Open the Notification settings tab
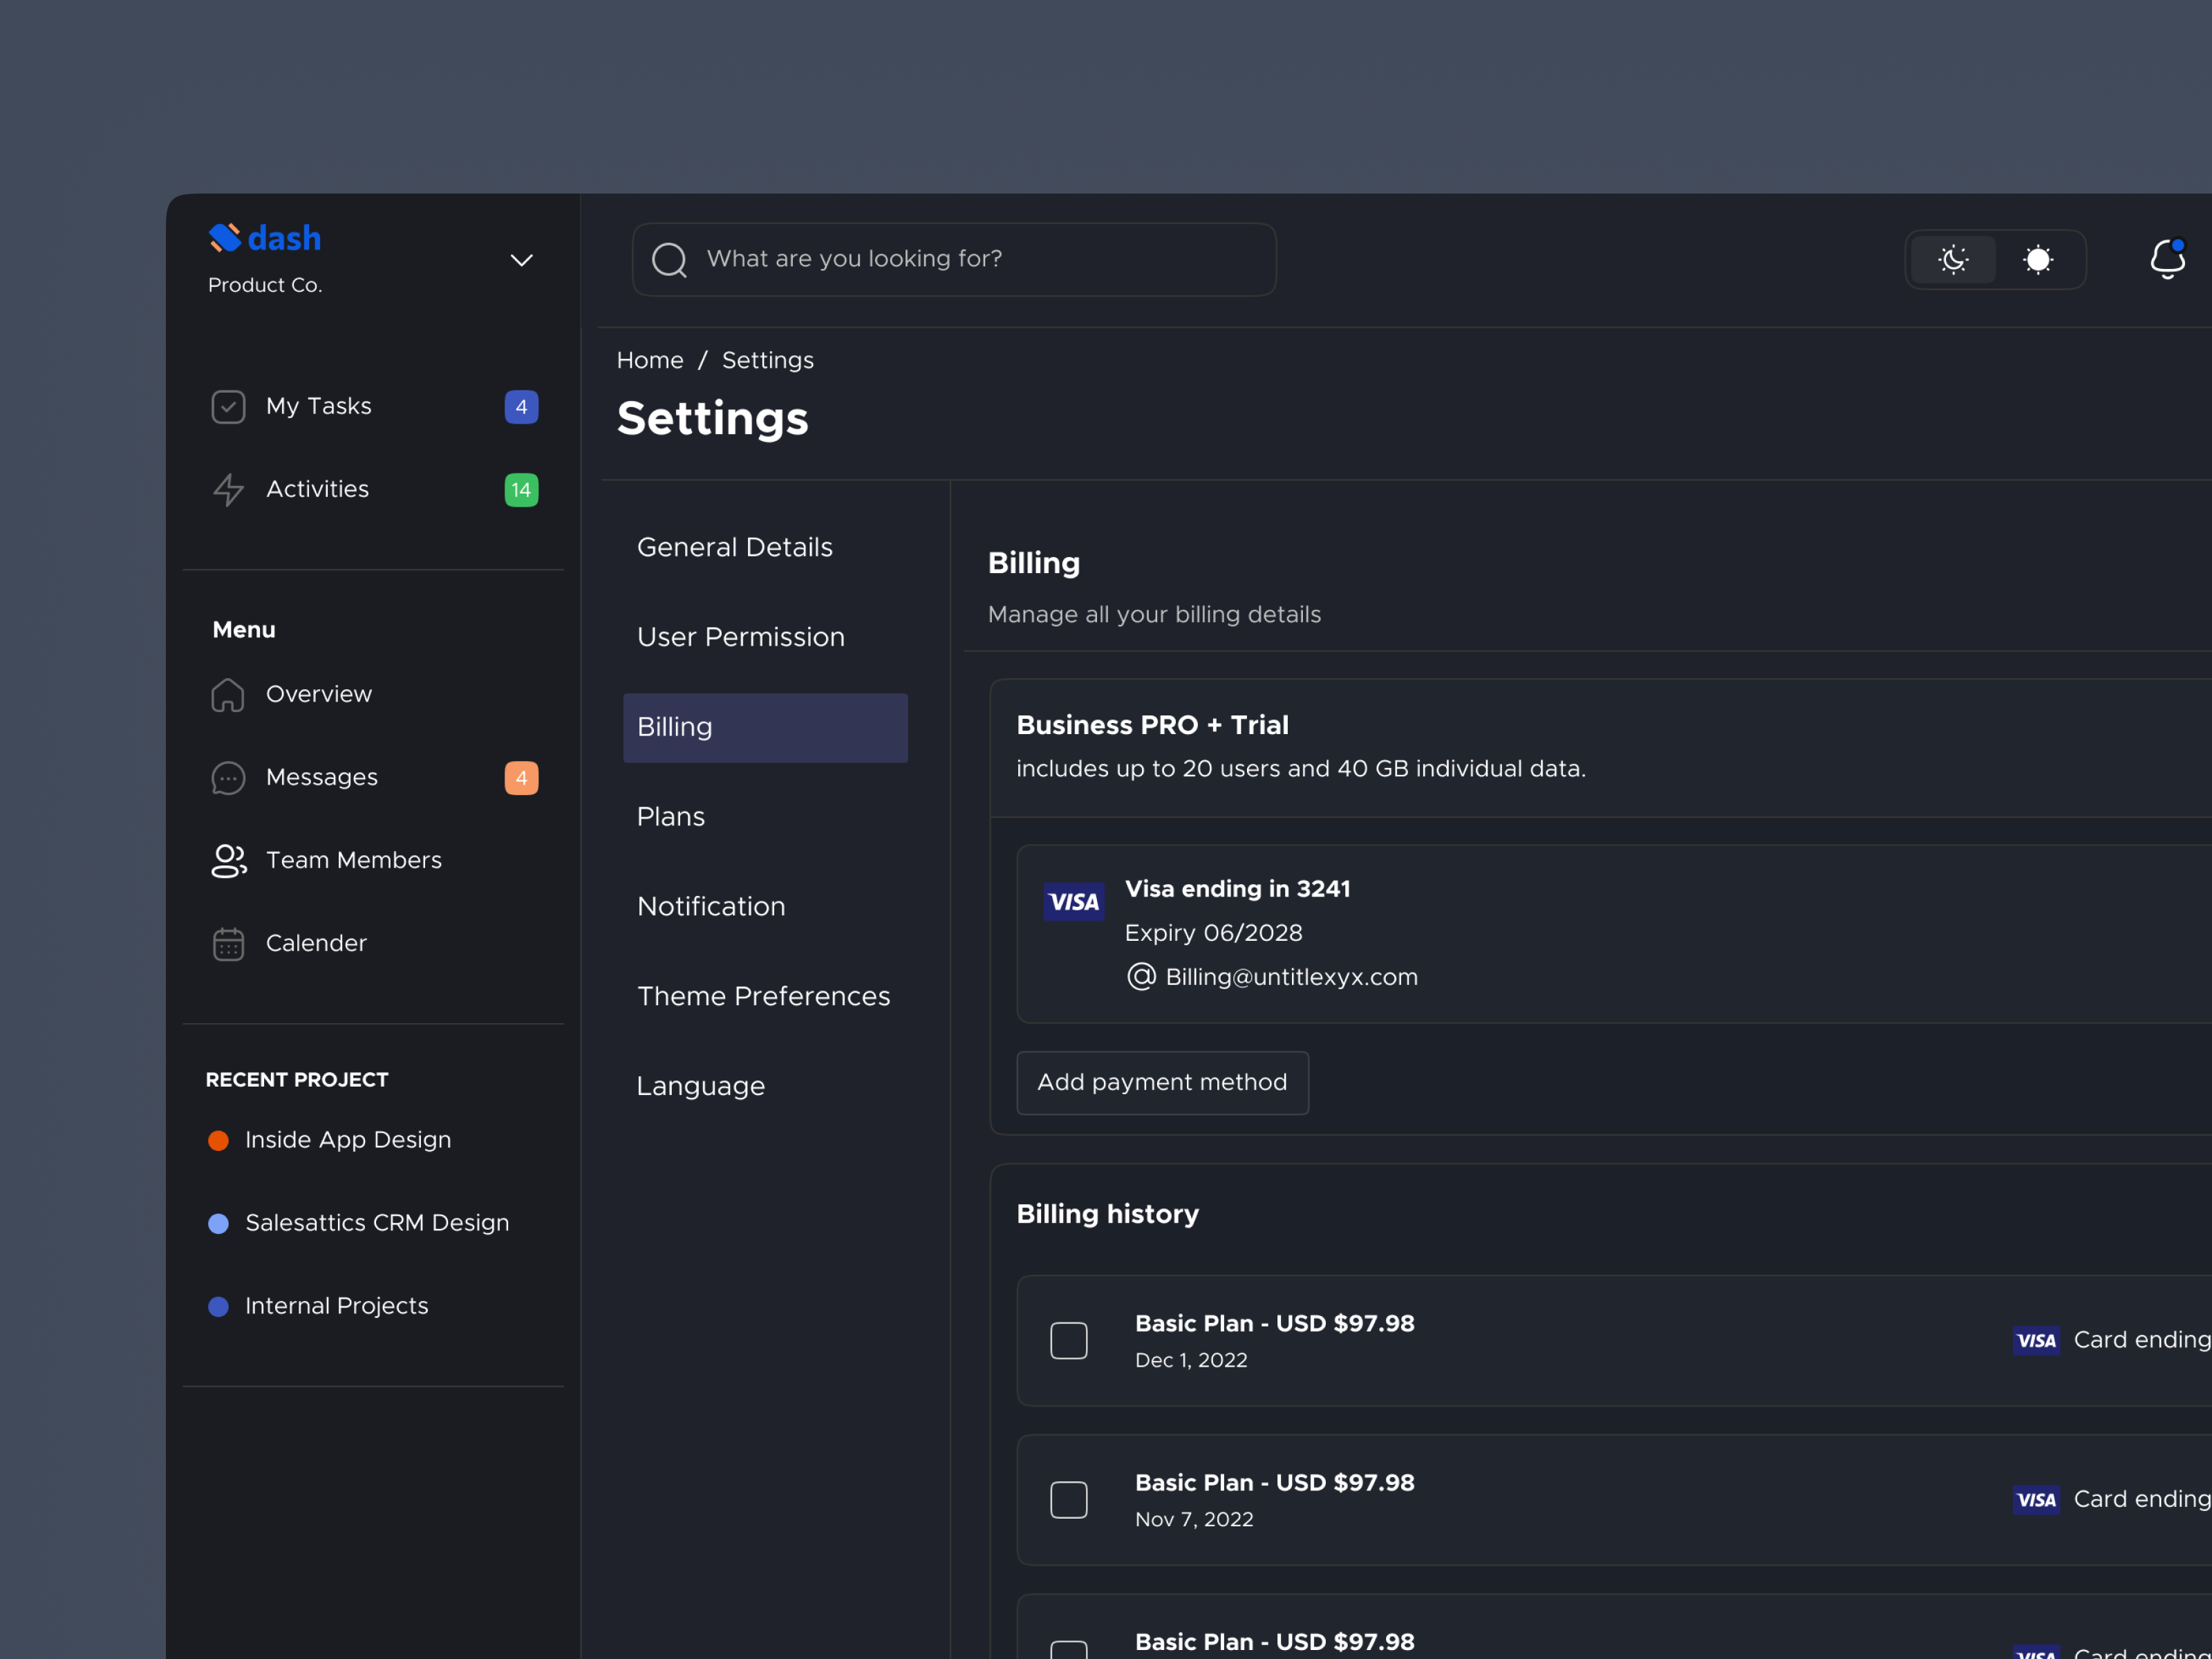The image size is (2212, 1659). click(711, 906)
